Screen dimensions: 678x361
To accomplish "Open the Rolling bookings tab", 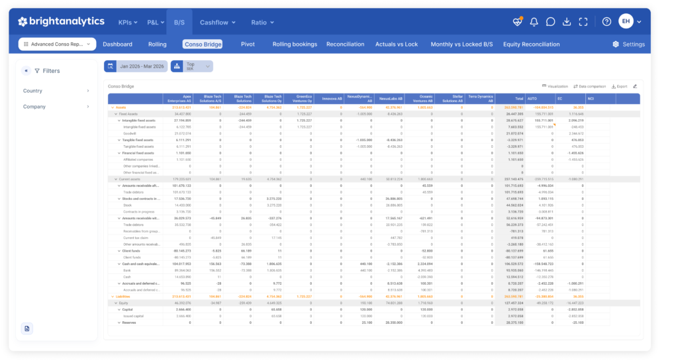I will (295, 44).
